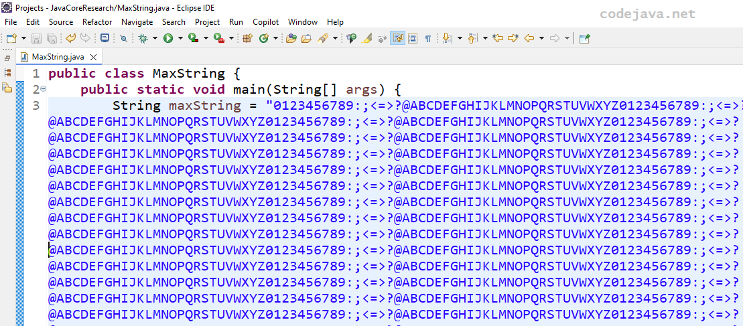Click the Last Edit Location icon
Screen dimensions: 743x326
point(498,38)
